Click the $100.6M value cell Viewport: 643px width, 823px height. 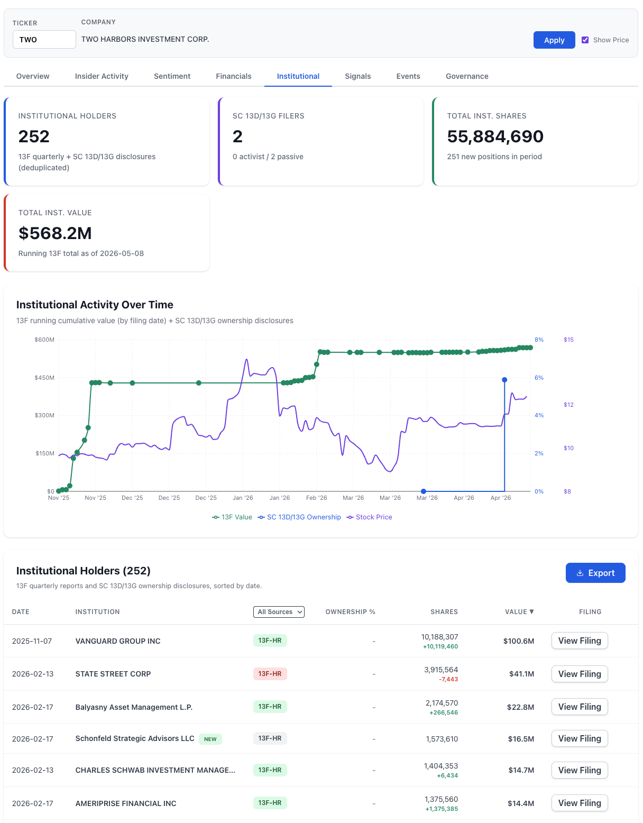519,641
